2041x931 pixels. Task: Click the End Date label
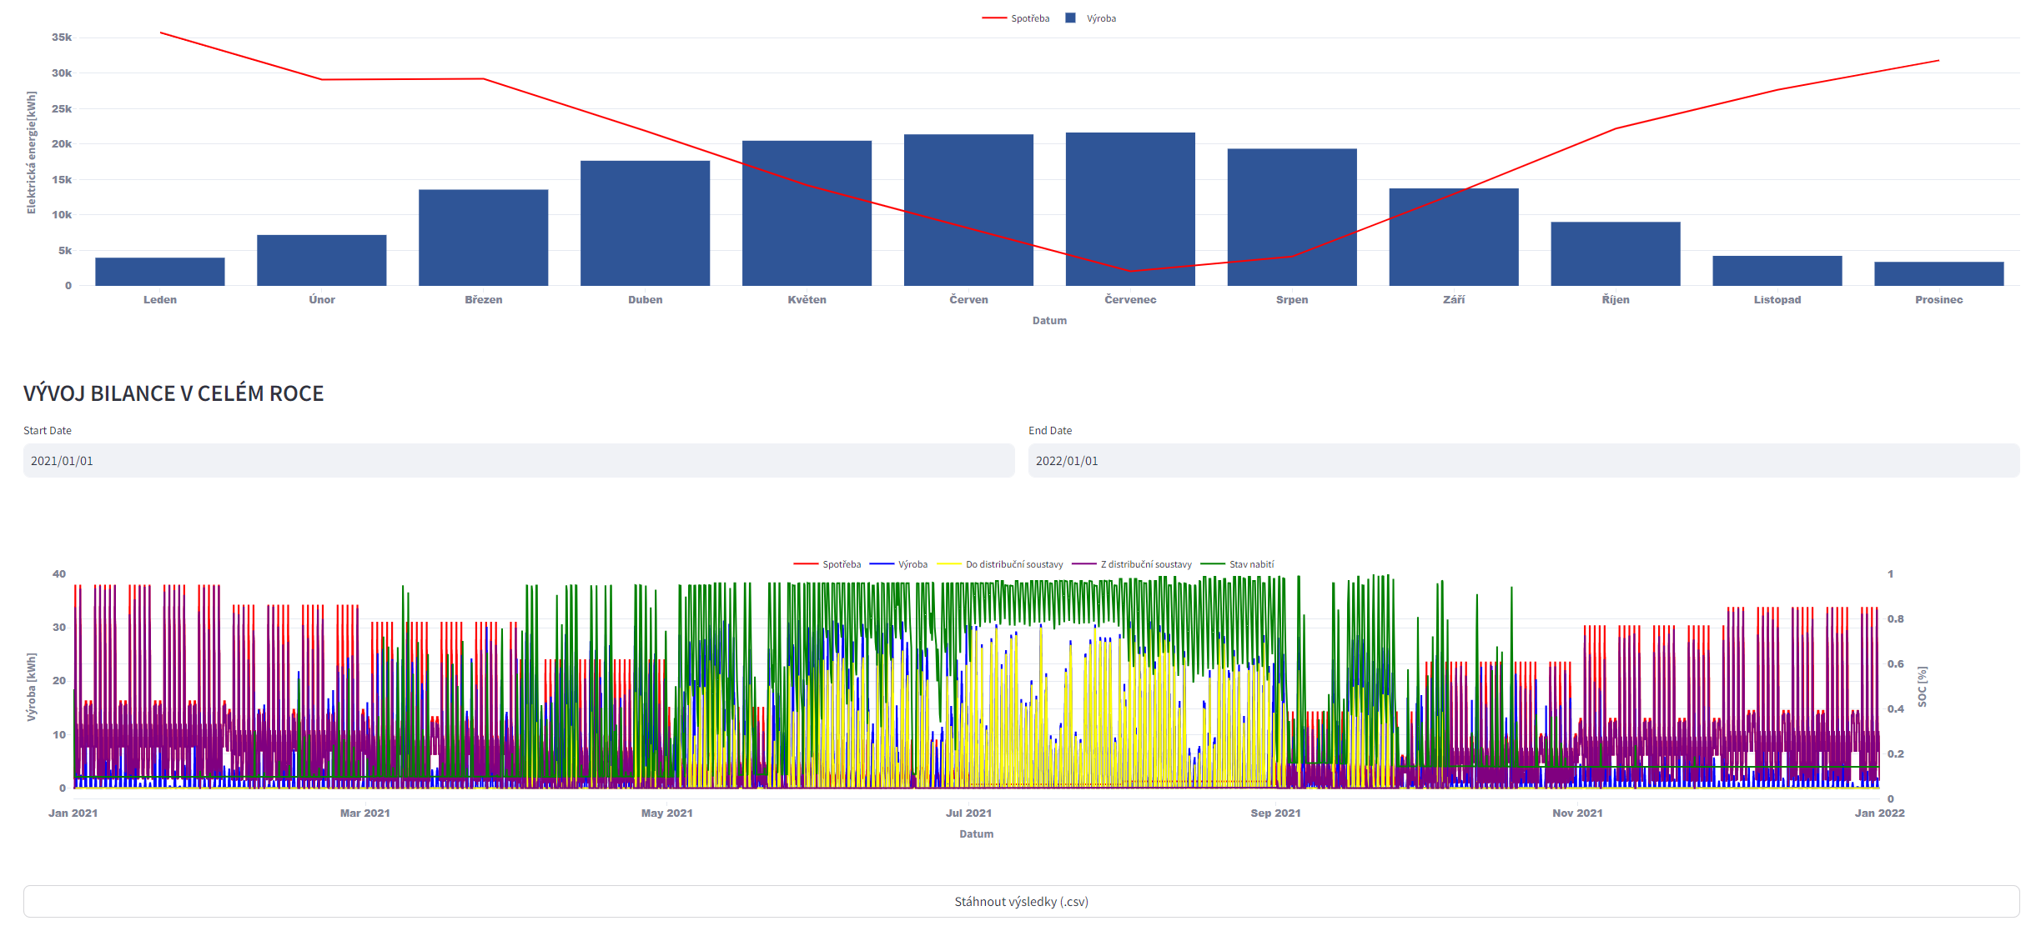1050,431
